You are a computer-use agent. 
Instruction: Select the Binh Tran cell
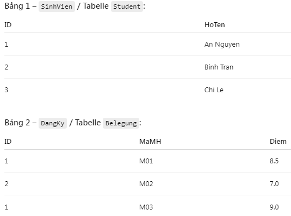(219, 67)
